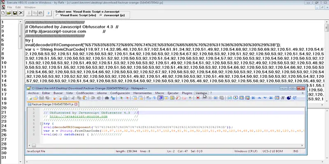The height and width of the screenshot is (164, 329).
Task: Click the eye monitoring icon in Notepad++ toolbar
Action: [x=190, y=98]
